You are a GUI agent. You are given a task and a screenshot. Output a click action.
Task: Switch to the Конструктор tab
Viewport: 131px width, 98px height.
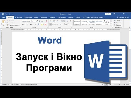tap(28, 17)
